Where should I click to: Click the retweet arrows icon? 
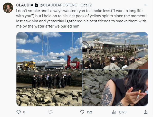tap(50, 112)
